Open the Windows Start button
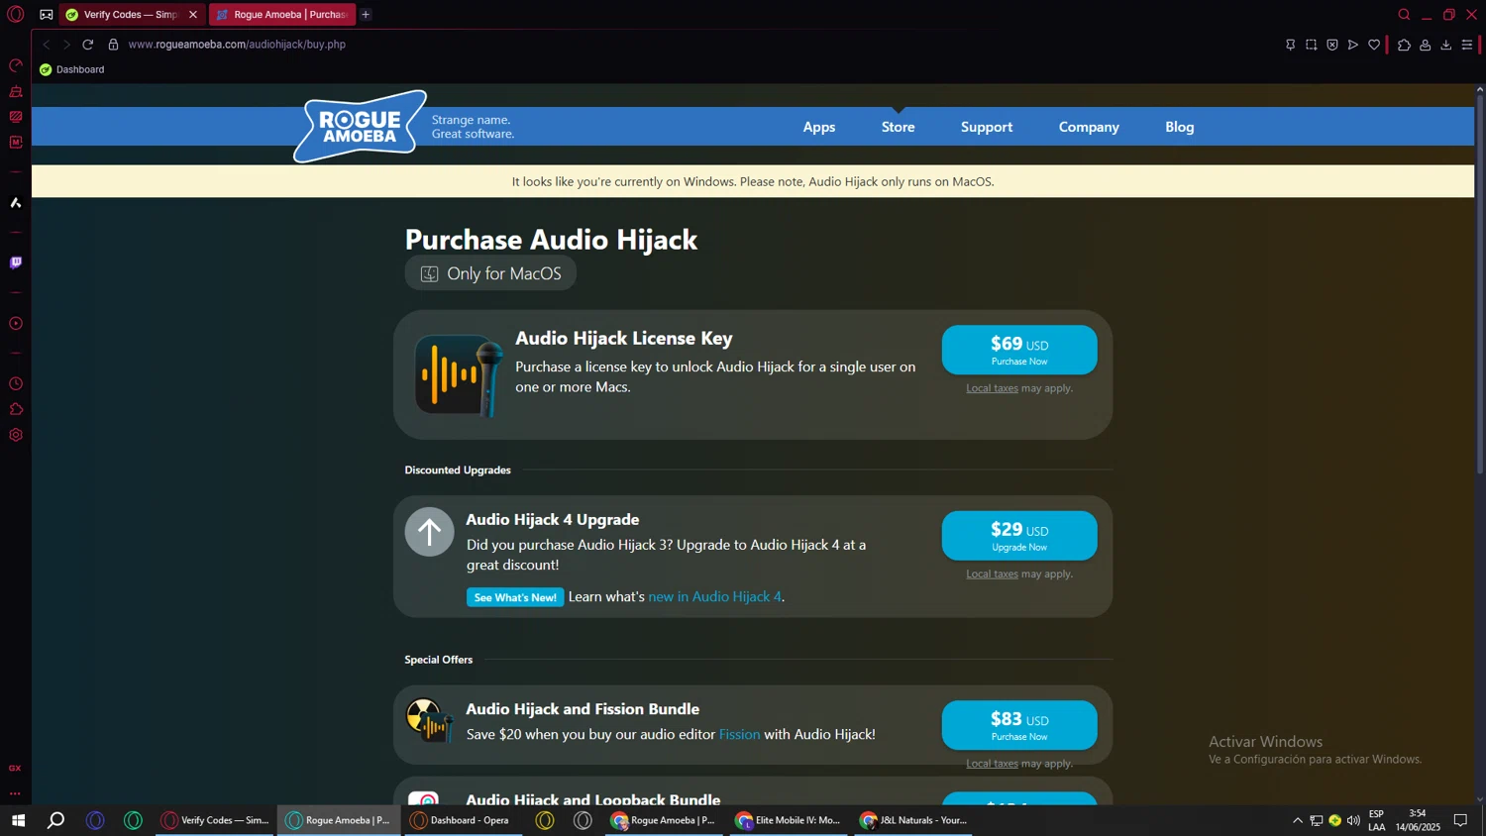 pyautogui.click(x=18, y=820)
